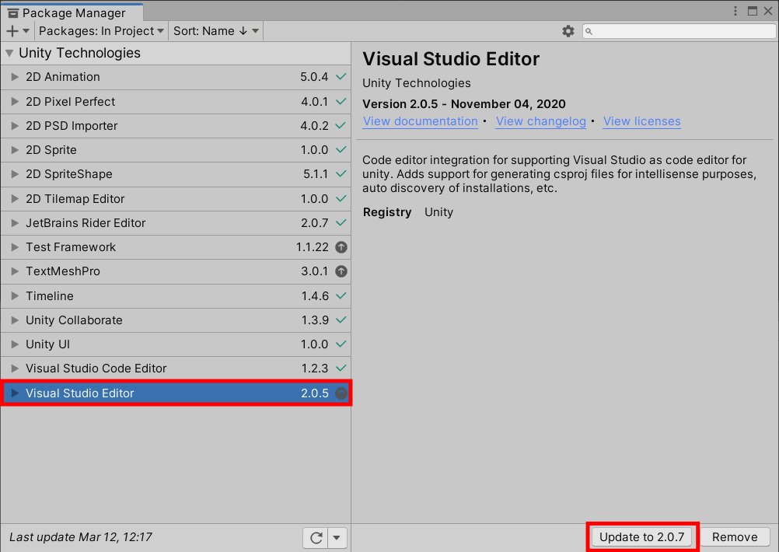779x552 pixels.
Task: Click the installed checkmark beside 2D PSD Importer
Action: 341,126
